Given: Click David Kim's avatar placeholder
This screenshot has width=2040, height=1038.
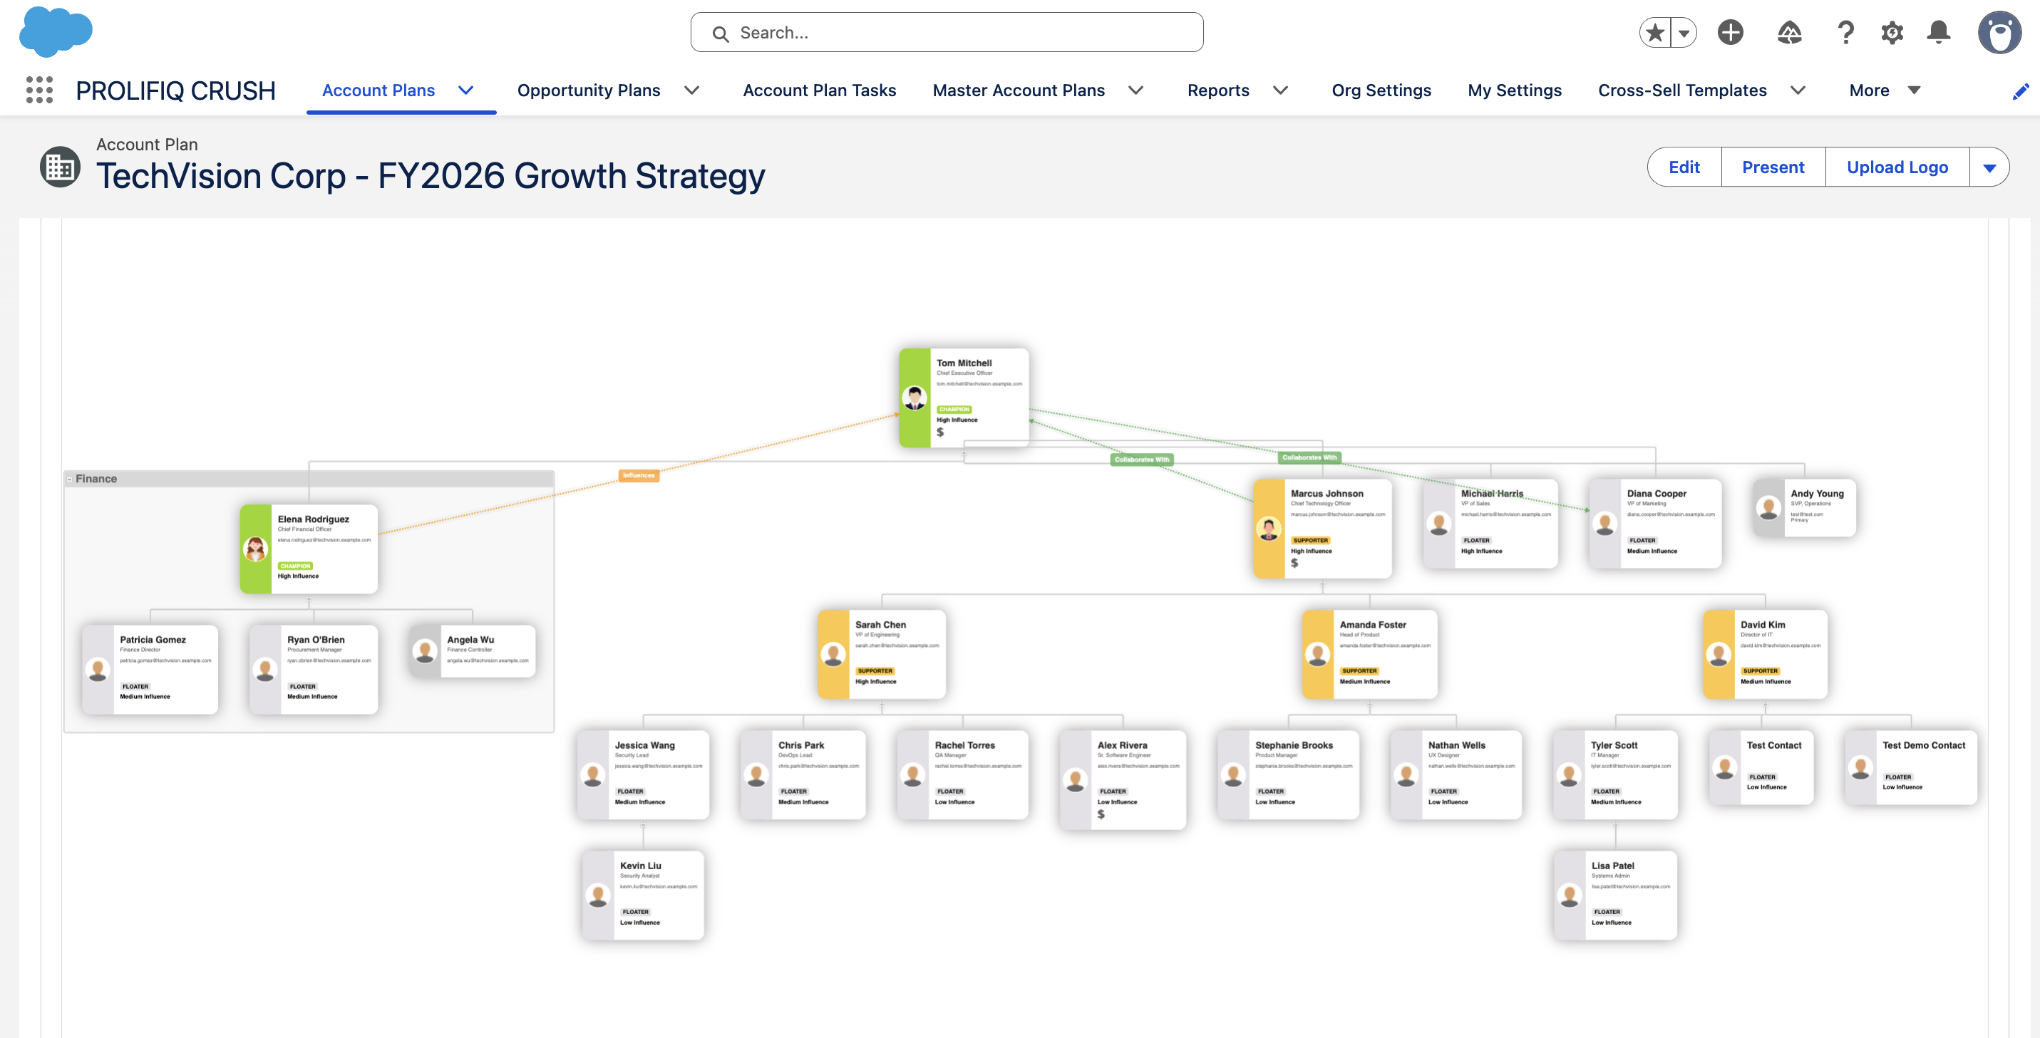Looking at the screenshot, I should 1719,654.
